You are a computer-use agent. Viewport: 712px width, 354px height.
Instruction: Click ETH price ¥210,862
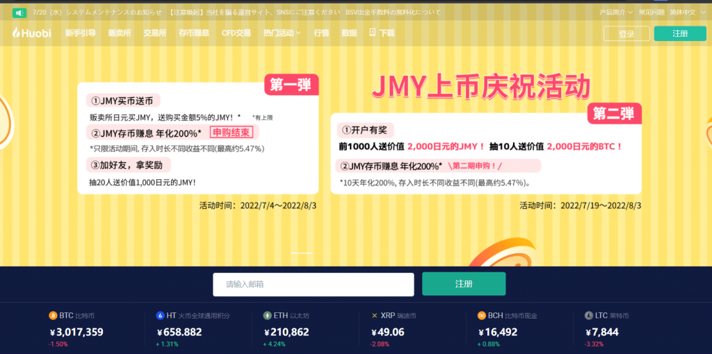pyautogui.click(x=286, y=332)
